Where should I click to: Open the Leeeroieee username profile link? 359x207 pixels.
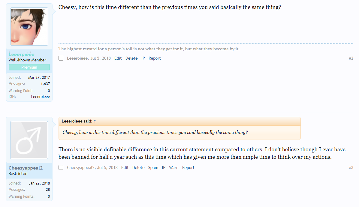22,55
